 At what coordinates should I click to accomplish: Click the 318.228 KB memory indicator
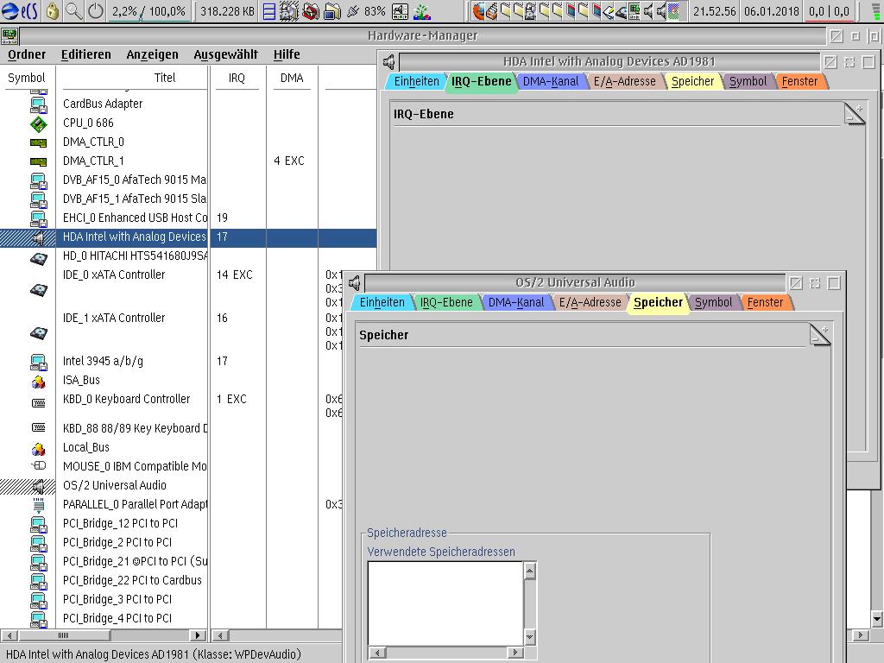coord(227,11)
